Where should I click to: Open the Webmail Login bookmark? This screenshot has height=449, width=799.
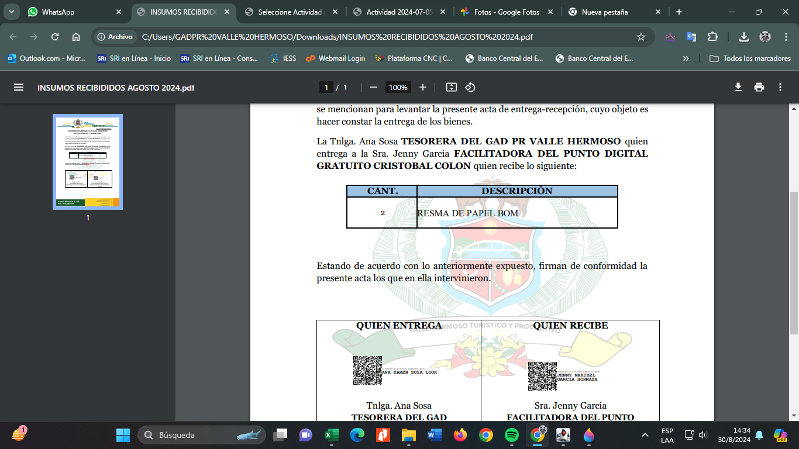336,58
